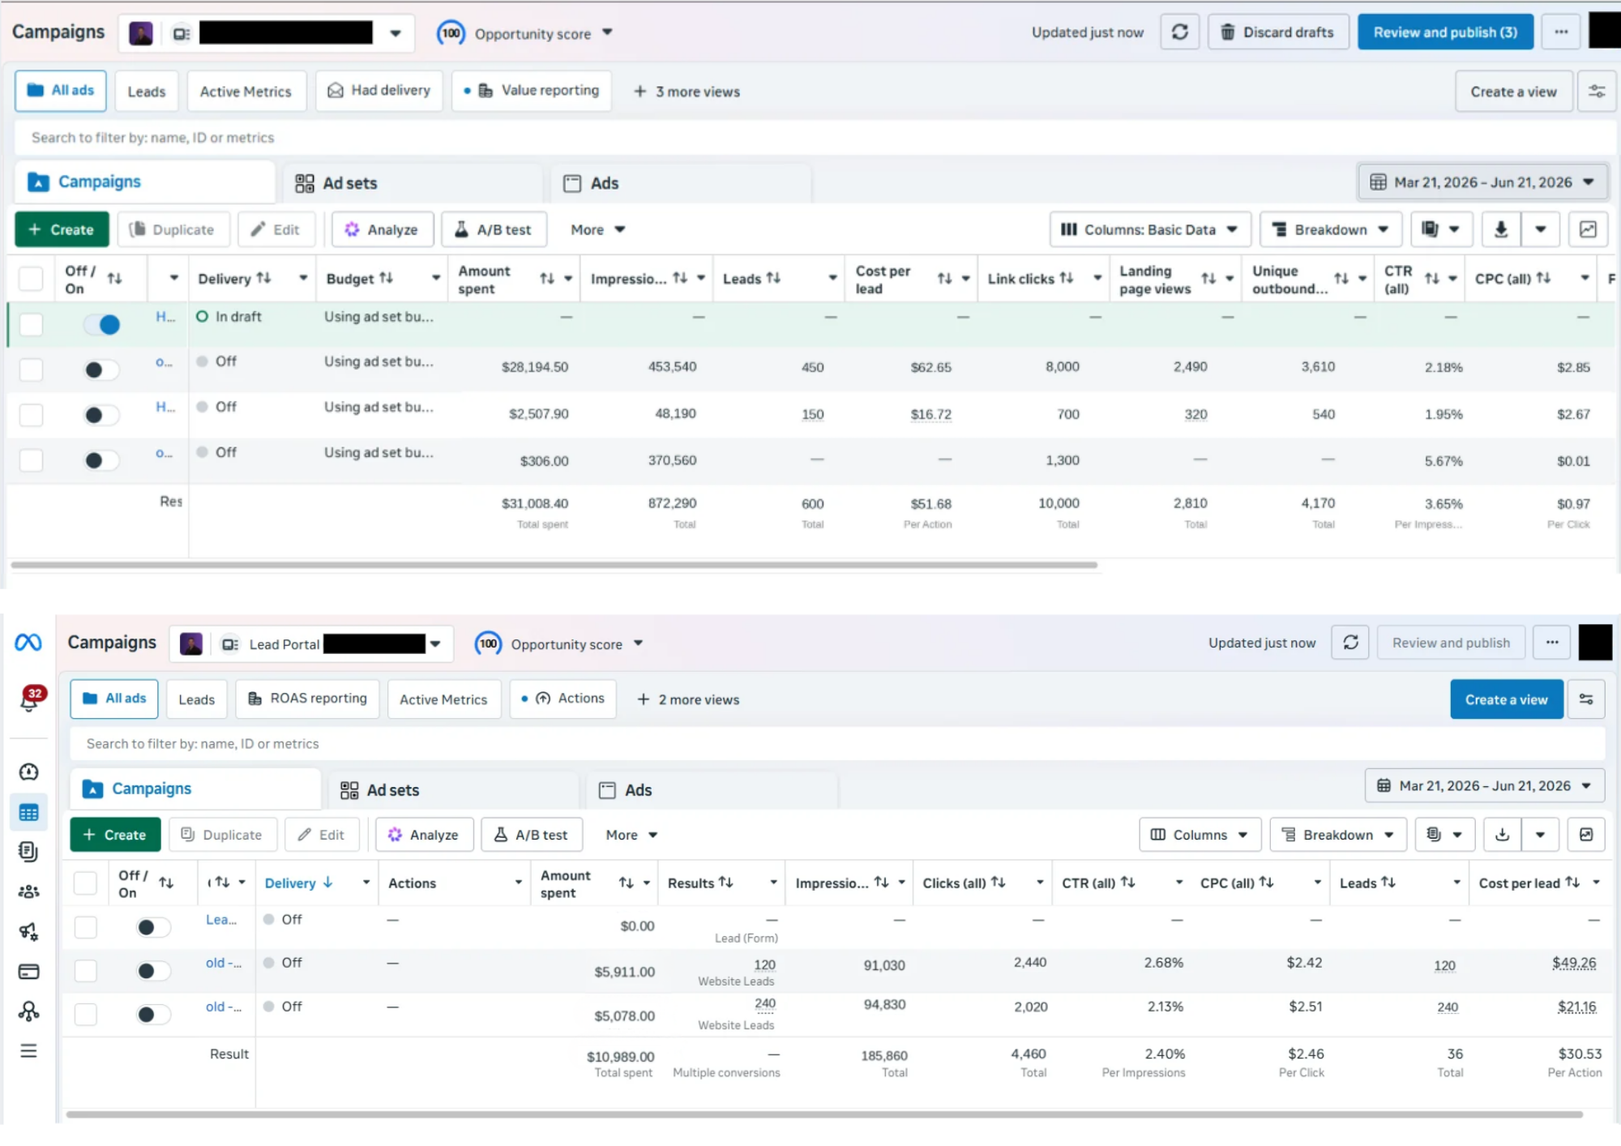The height and width of the screenshot is (1146, 1621).
Task: Open the All tools hamburger menu in sidebar
Action: coord(28,1051)
